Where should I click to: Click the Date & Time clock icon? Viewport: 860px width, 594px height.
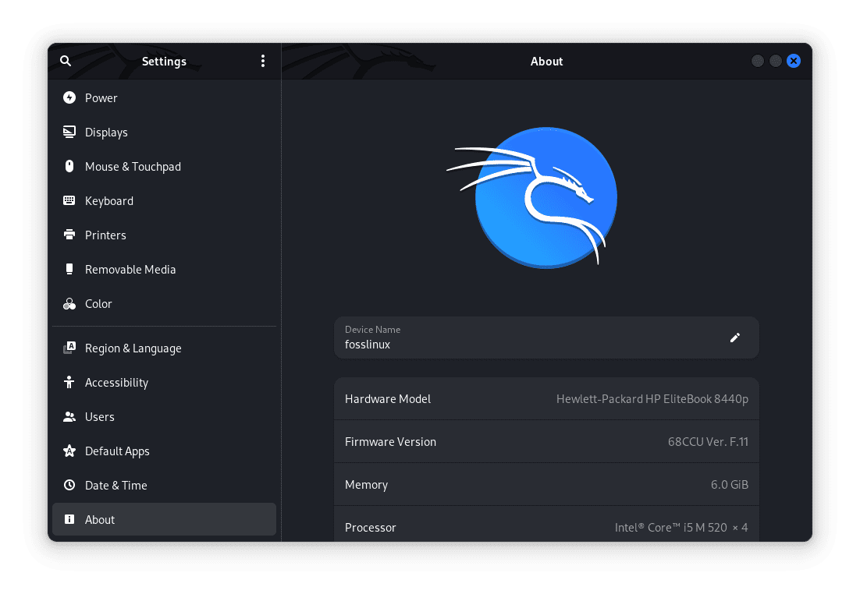pos(69,485)
